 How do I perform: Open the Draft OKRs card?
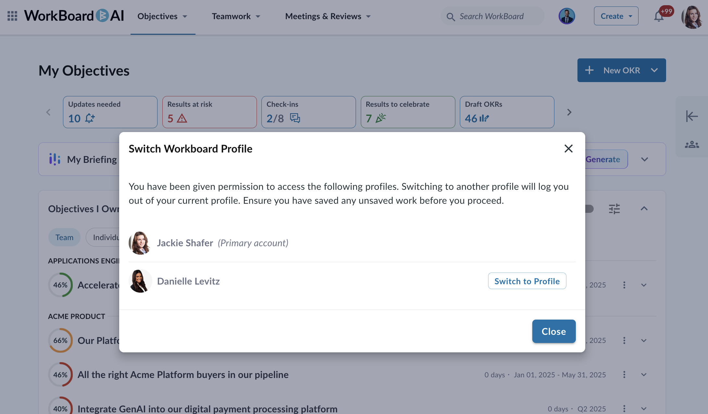tap(507, 112)
